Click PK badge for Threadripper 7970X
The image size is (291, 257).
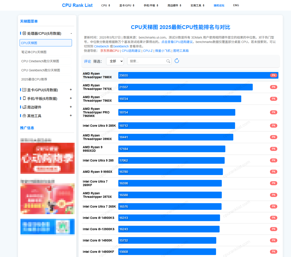coord(274,87)
